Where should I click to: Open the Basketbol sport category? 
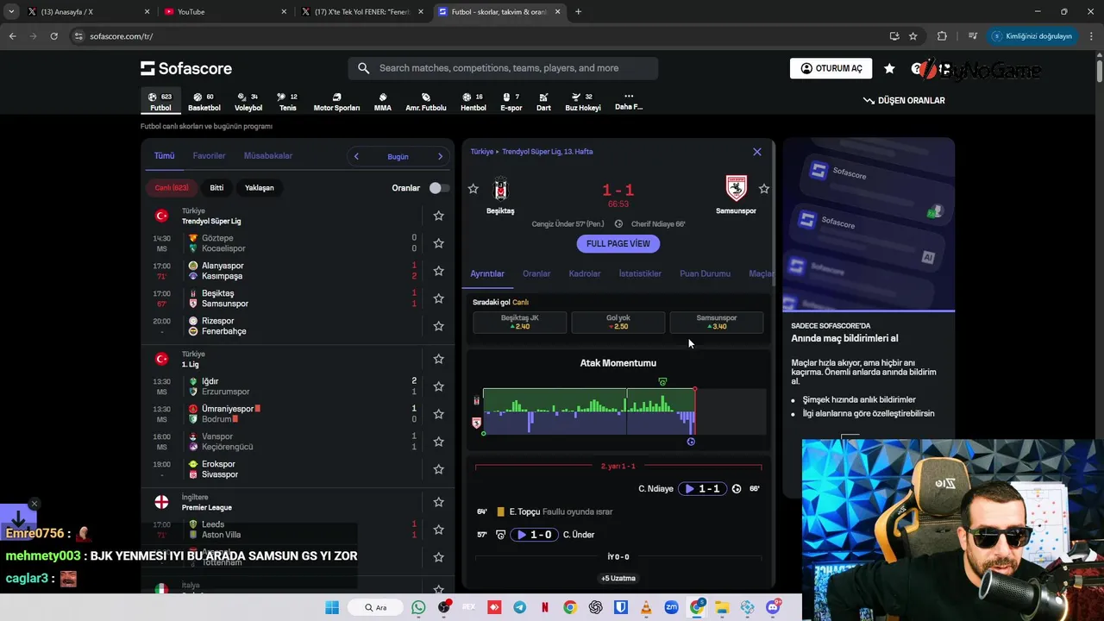204,102
